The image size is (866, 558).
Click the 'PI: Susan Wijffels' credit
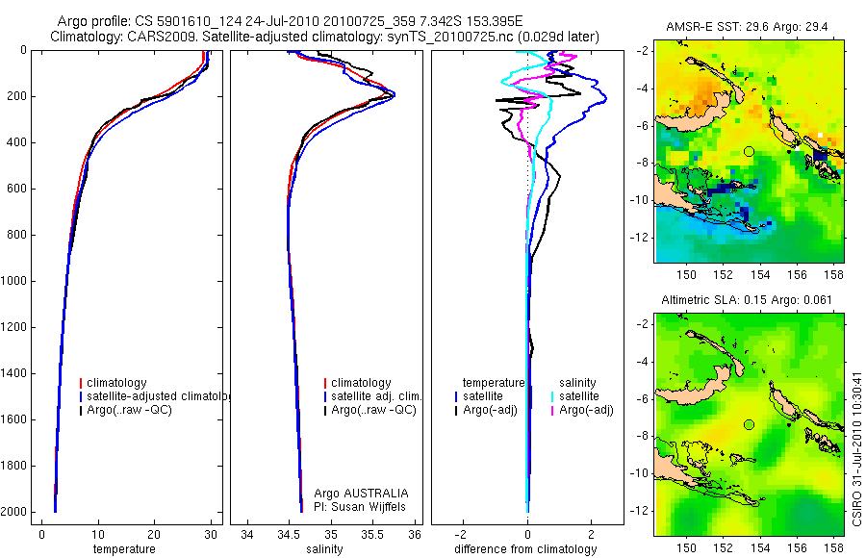coord(360,507)
